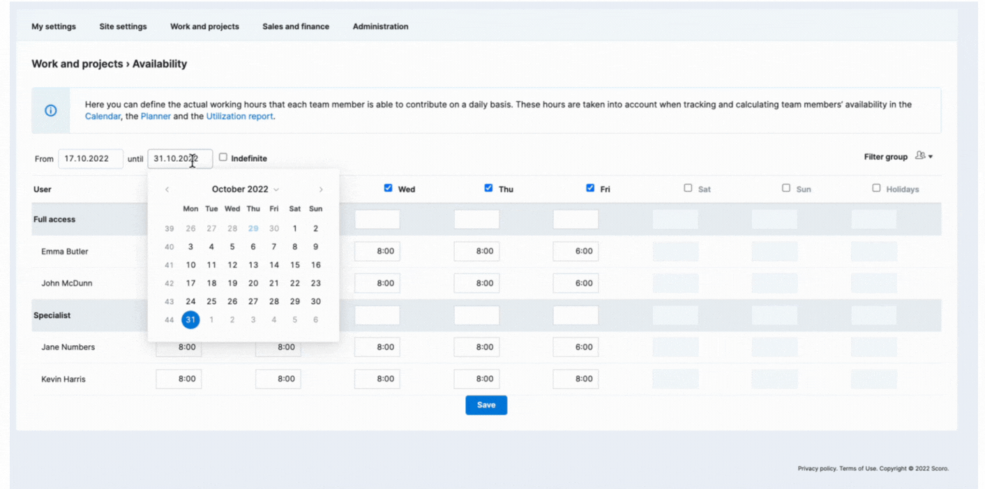Open the October 2022 month dropdown
Screen dimensions: 985x489
tap(244, 189)
